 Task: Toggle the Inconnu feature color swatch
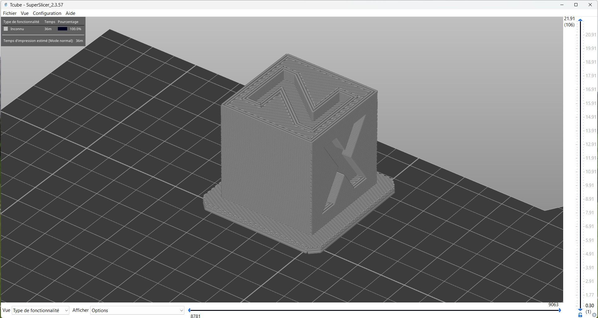(6, 29)
